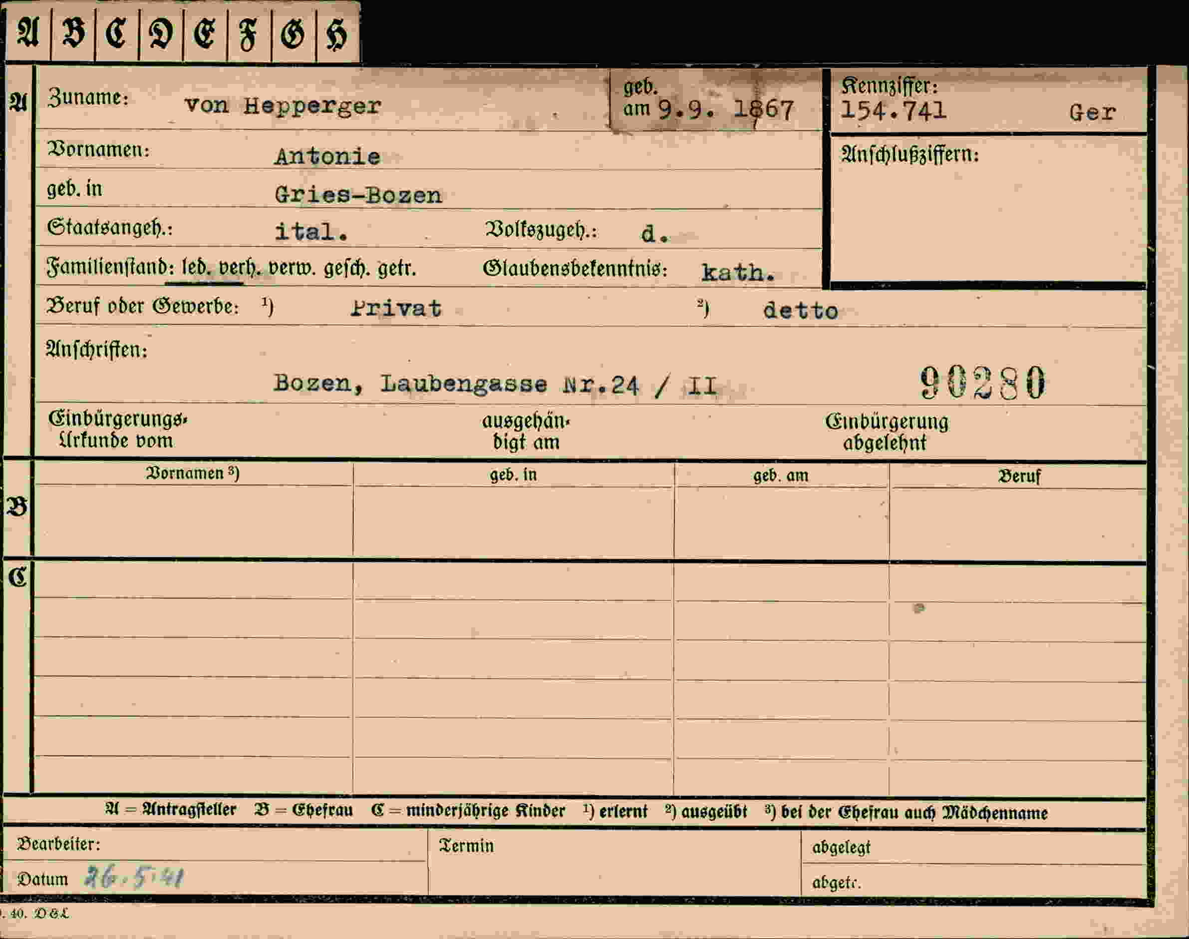The height and width of the screenshot is (939, 1189).
Task: Click the occupation value 'Privat'
Action: coord(396,308)
